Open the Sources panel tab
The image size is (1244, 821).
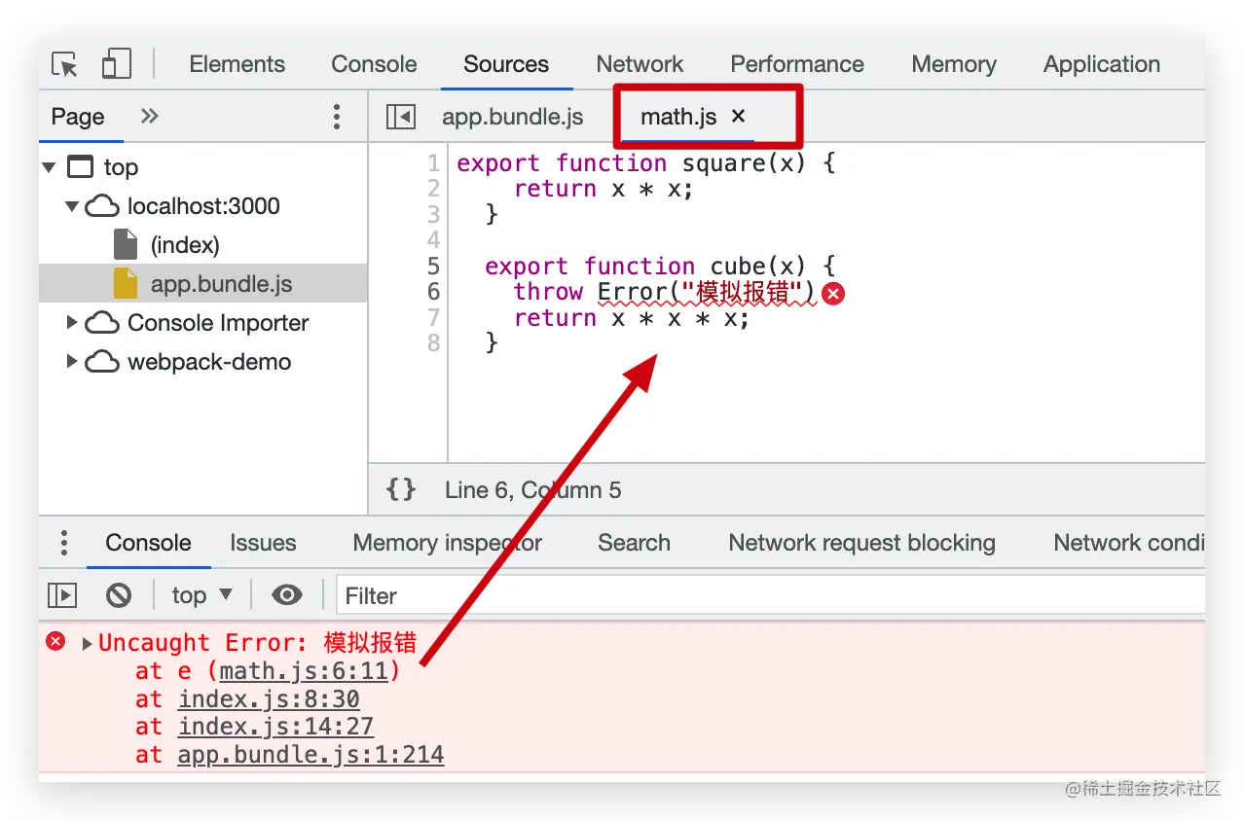tap(506, 64)
